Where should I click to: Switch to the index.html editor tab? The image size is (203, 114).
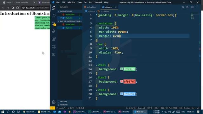[x=91, y=7]
